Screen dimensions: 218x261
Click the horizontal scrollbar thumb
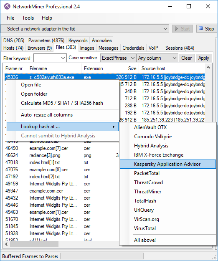[x=34, y=244]
